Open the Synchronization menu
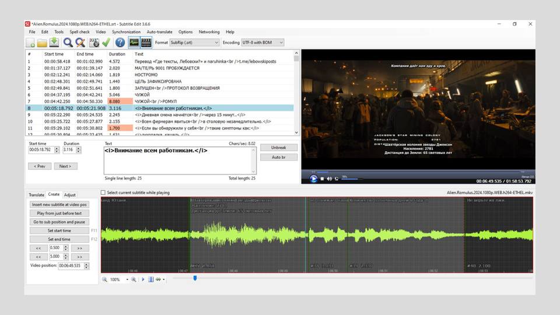 (x=126, y=32)
